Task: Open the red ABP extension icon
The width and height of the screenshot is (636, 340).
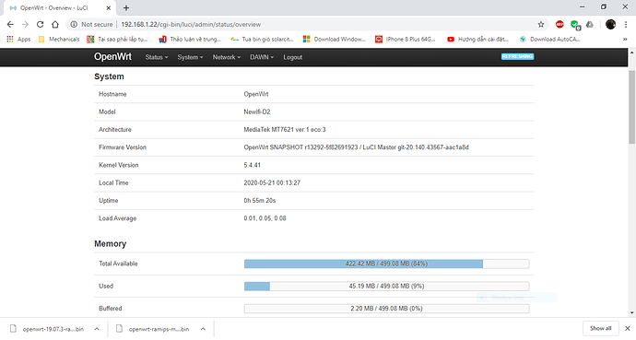Action: tap(559, 24)
